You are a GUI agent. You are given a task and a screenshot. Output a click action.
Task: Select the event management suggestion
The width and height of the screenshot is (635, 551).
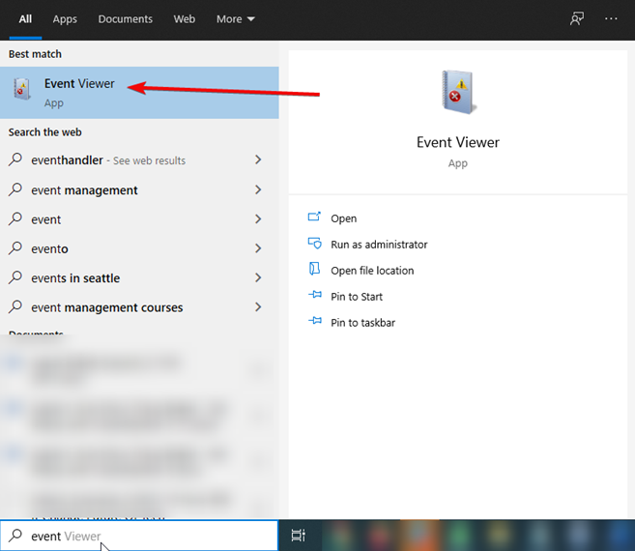pos(139,190)
